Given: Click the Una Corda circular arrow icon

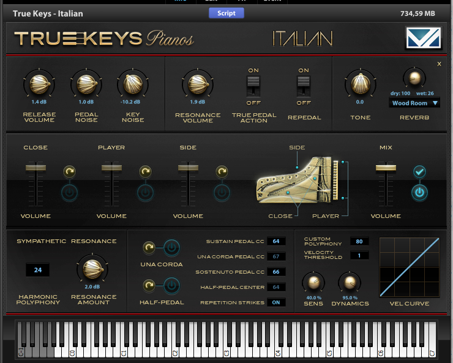Looking at the screenshot, I should pyautogui.click(x=149, y=247).
